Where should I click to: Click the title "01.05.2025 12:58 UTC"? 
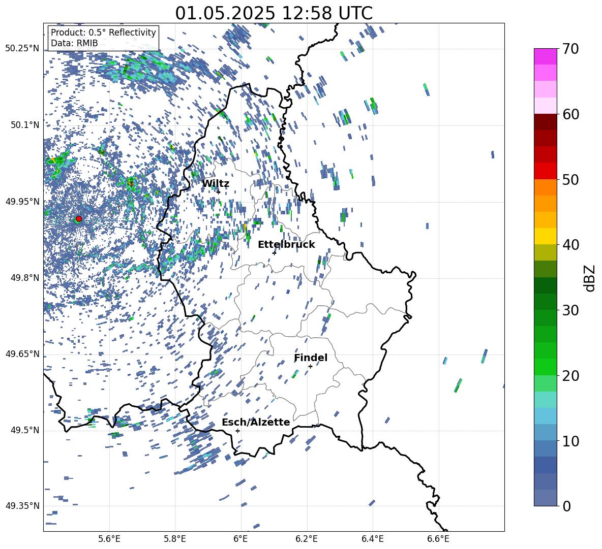(x=274, y=13)
